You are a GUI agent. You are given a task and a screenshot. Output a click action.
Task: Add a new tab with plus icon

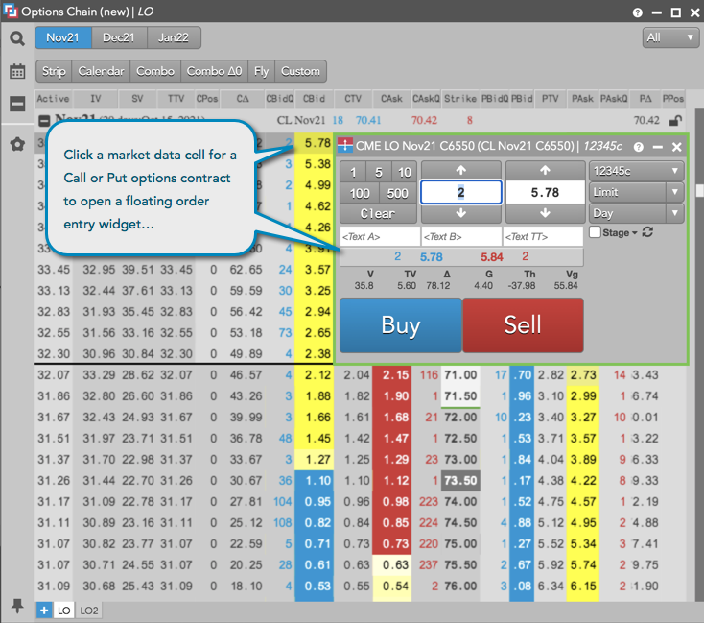[44, 611]
